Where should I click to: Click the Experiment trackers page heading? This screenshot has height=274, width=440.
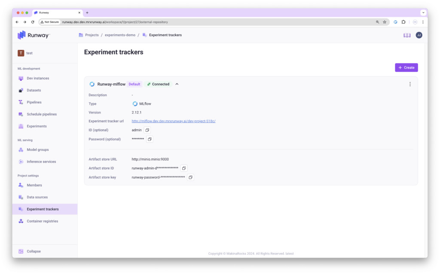coord(113,52)
